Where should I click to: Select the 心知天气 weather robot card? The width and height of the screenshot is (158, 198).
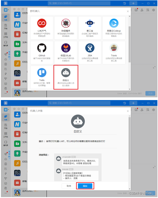coord(42,28)
